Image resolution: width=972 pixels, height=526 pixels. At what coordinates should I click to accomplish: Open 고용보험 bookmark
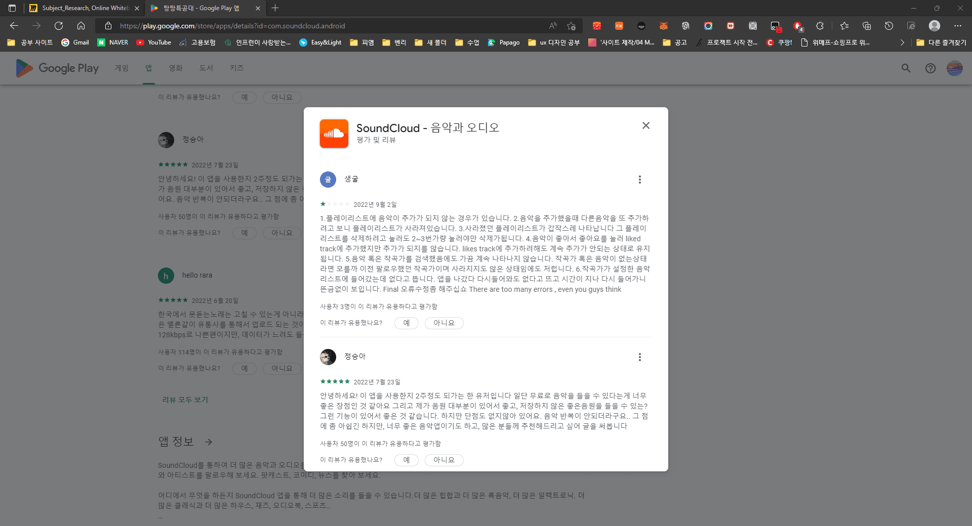click(x=197, y=42)
